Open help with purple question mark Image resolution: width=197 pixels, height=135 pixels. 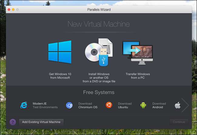tap(13, 122)
